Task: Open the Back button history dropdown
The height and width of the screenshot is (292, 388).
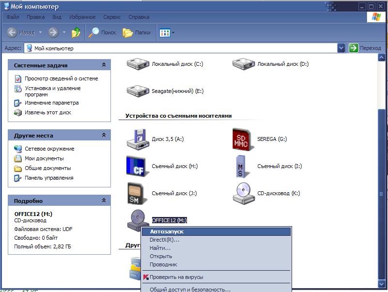Action: (x=40, y=32)
